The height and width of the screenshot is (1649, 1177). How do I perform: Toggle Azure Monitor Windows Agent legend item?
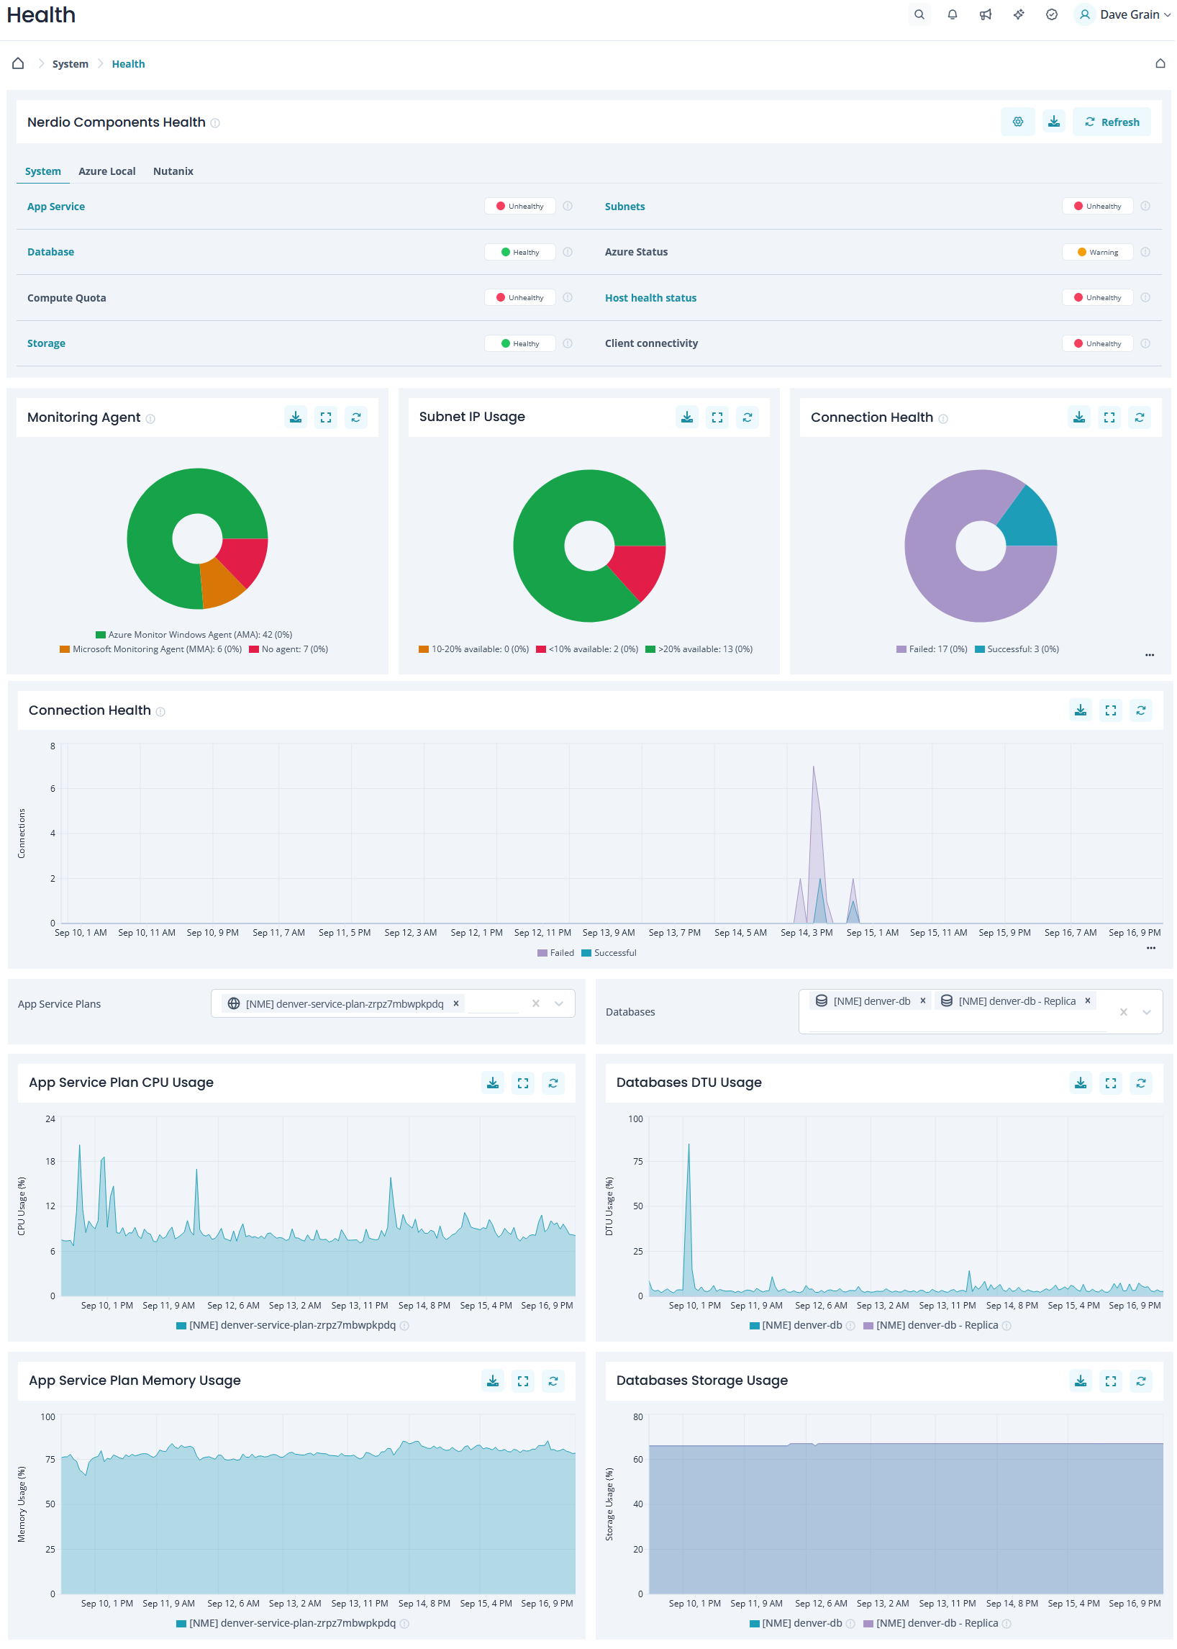point(194,636)
